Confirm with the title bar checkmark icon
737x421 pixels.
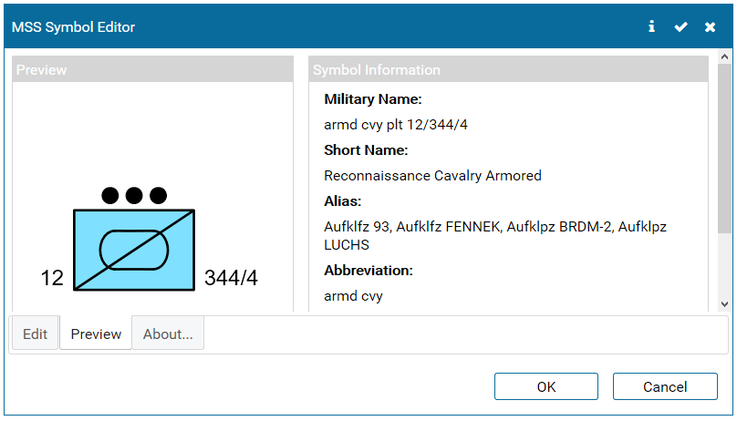[680, 26]
